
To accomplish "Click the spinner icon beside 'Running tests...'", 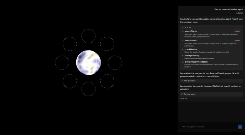I will pos(182,94).
